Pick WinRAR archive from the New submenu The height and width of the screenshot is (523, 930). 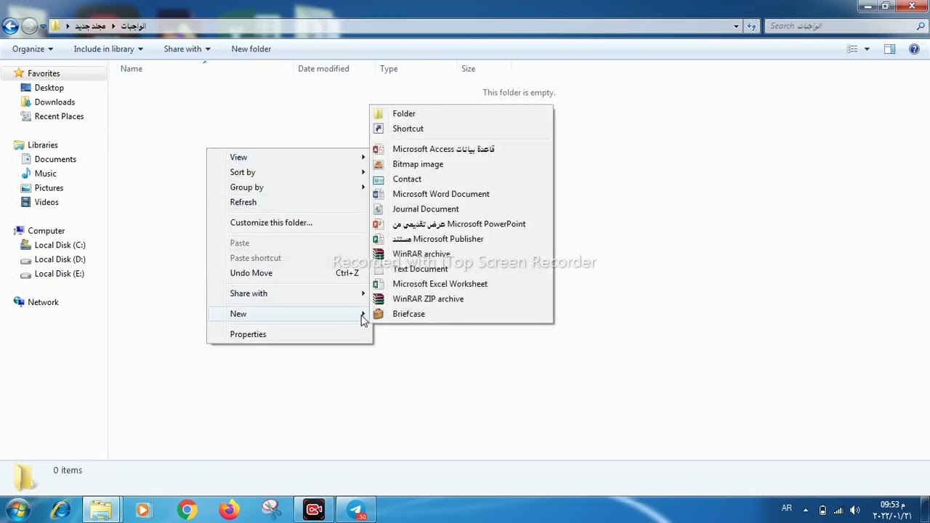(x=461, y=254)
